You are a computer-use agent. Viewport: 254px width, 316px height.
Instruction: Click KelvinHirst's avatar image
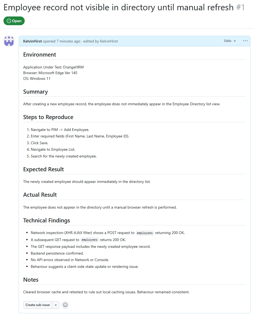(9, 41)
